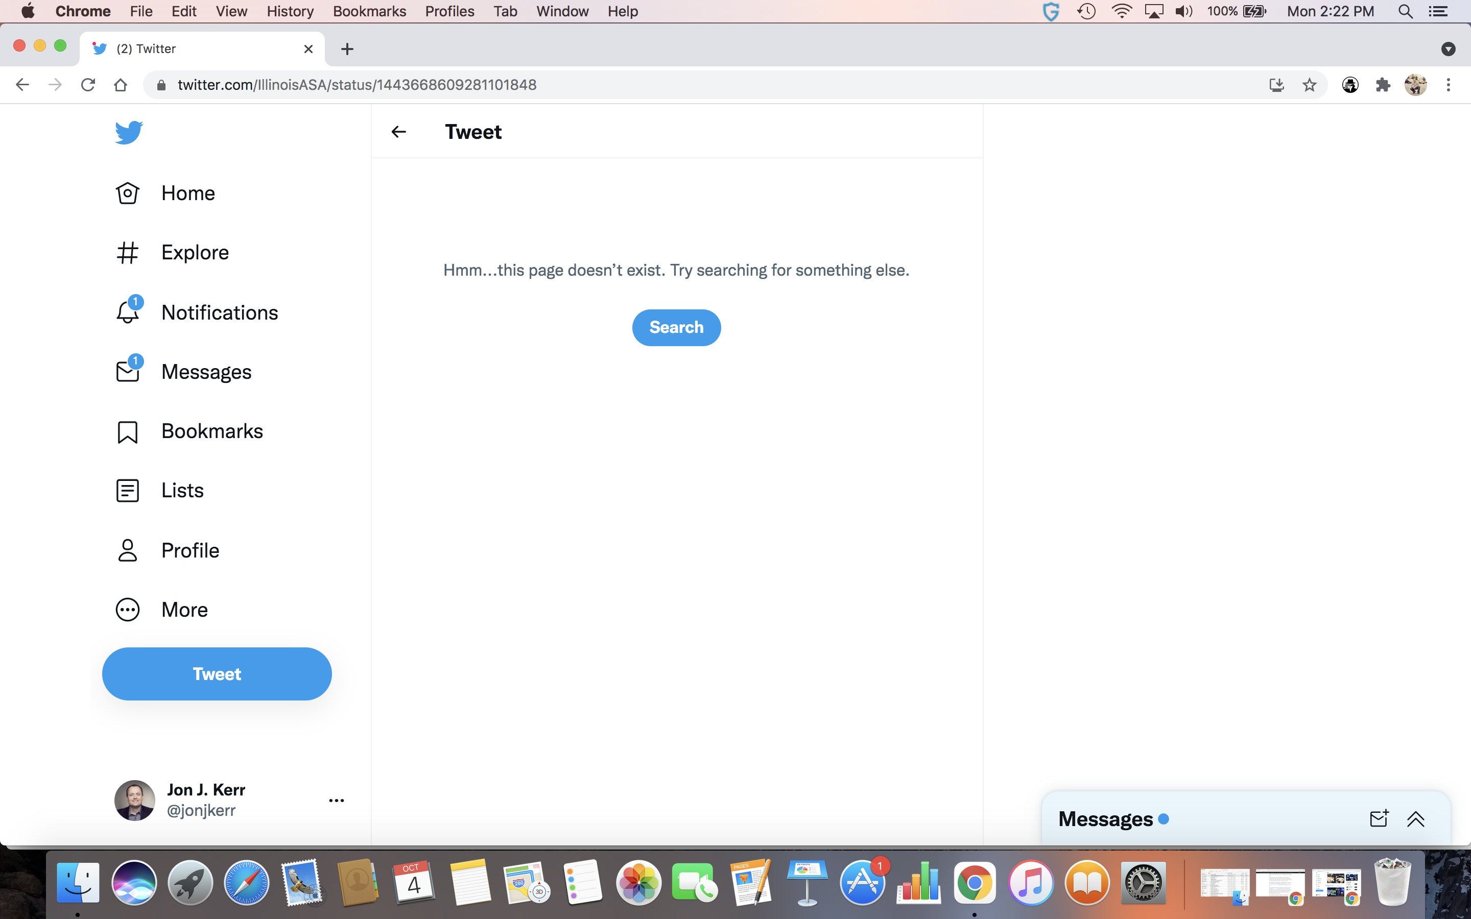Click the install/download page icon in address bar
1471x919 pixels.
(1276, 84)
